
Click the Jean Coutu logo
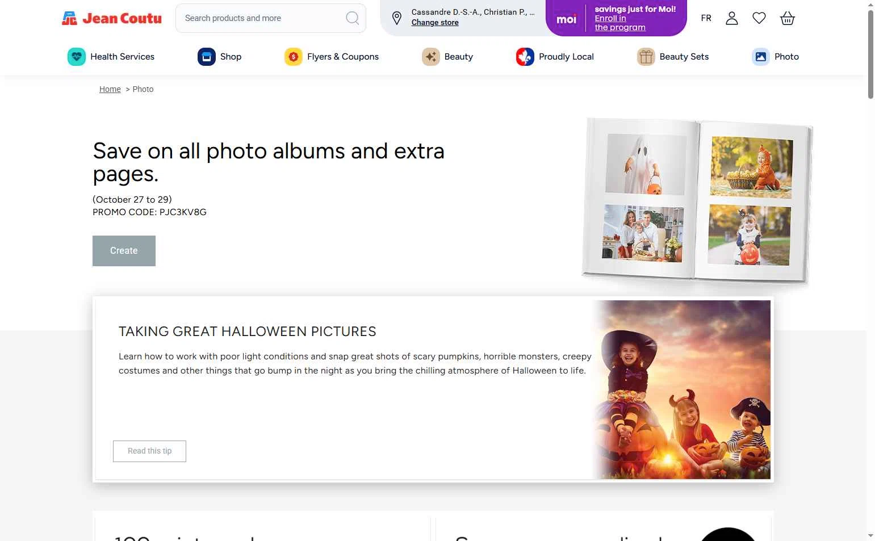pyautogui.click(x=112, y=18)
